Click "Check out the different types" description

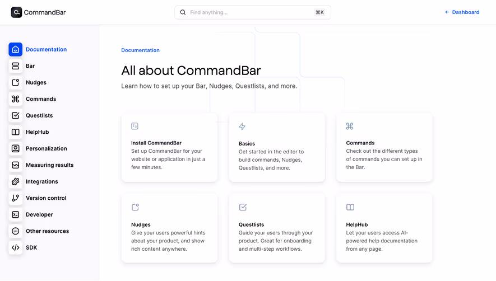tap(384, 159)
